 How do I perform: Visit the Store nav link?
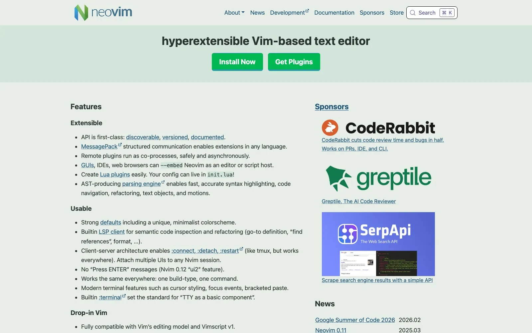coord(397,13)
